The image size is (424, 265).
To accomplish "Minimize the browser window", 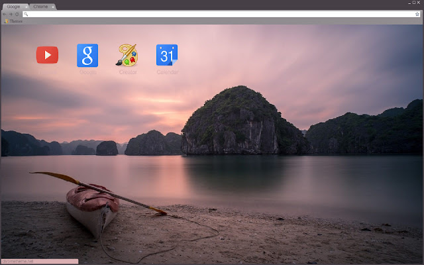I will point(409,3).
